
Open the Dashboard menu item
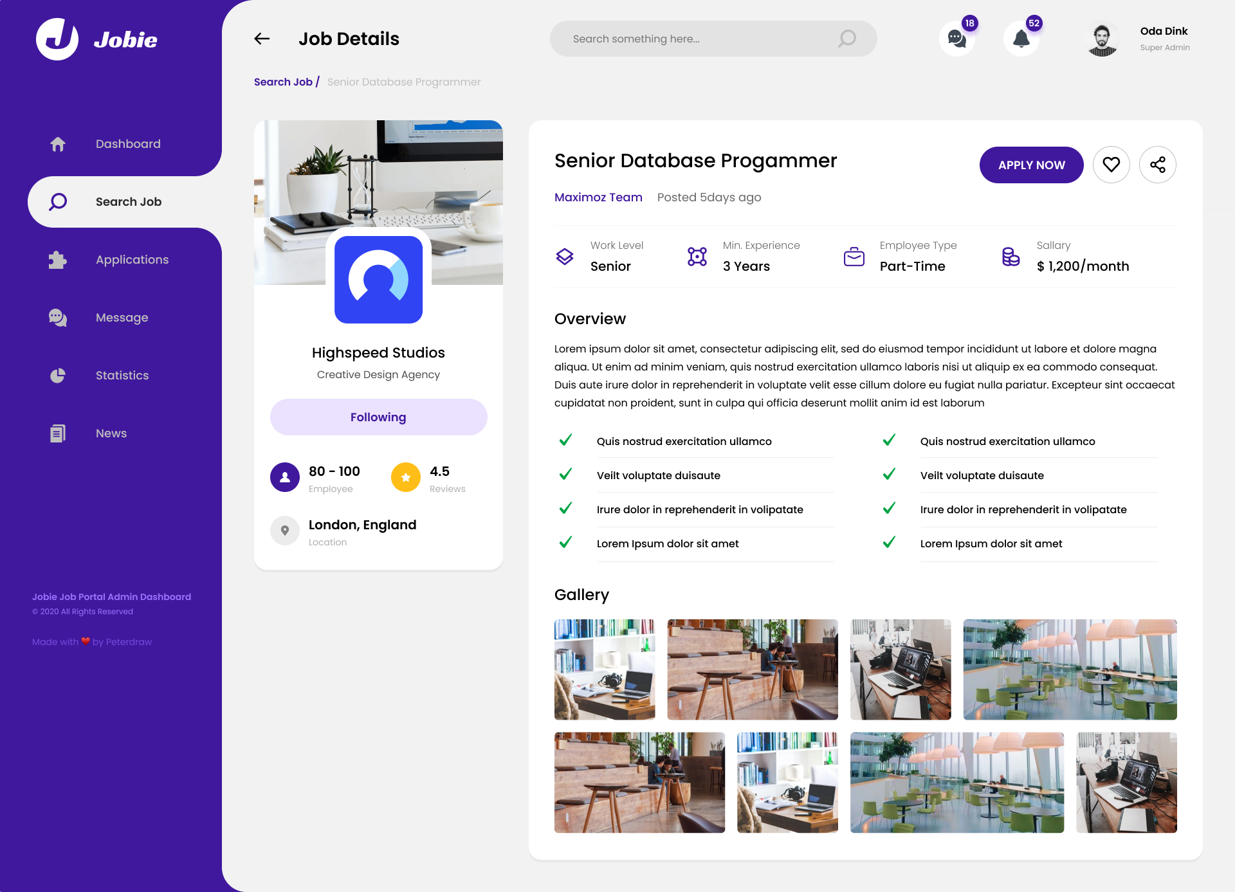[128, 144]
